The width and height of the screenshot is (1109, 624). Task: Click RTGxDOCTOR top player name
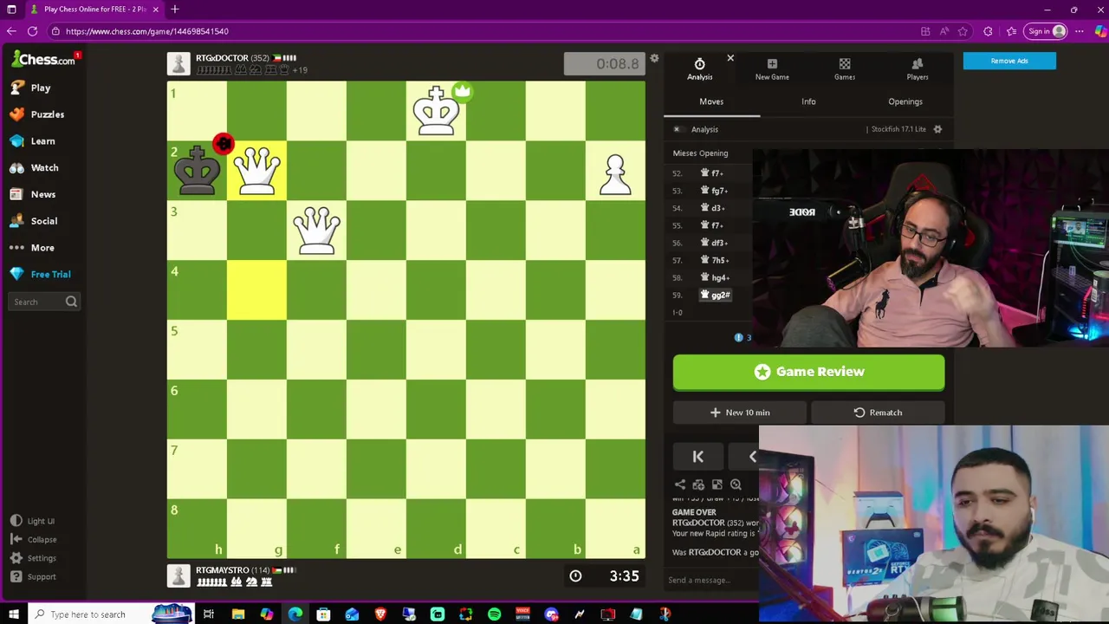(x=222, y=58)
